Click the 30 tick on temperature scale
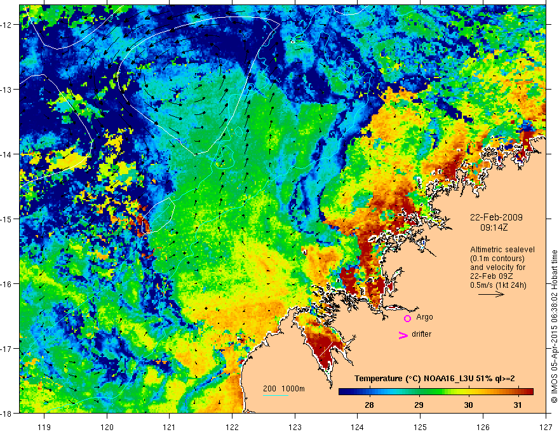 468,405
